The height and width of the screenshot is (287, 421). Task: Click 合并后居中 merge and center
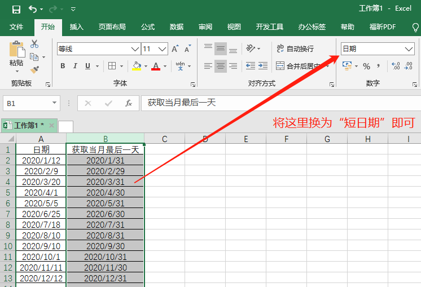point(298,66)
